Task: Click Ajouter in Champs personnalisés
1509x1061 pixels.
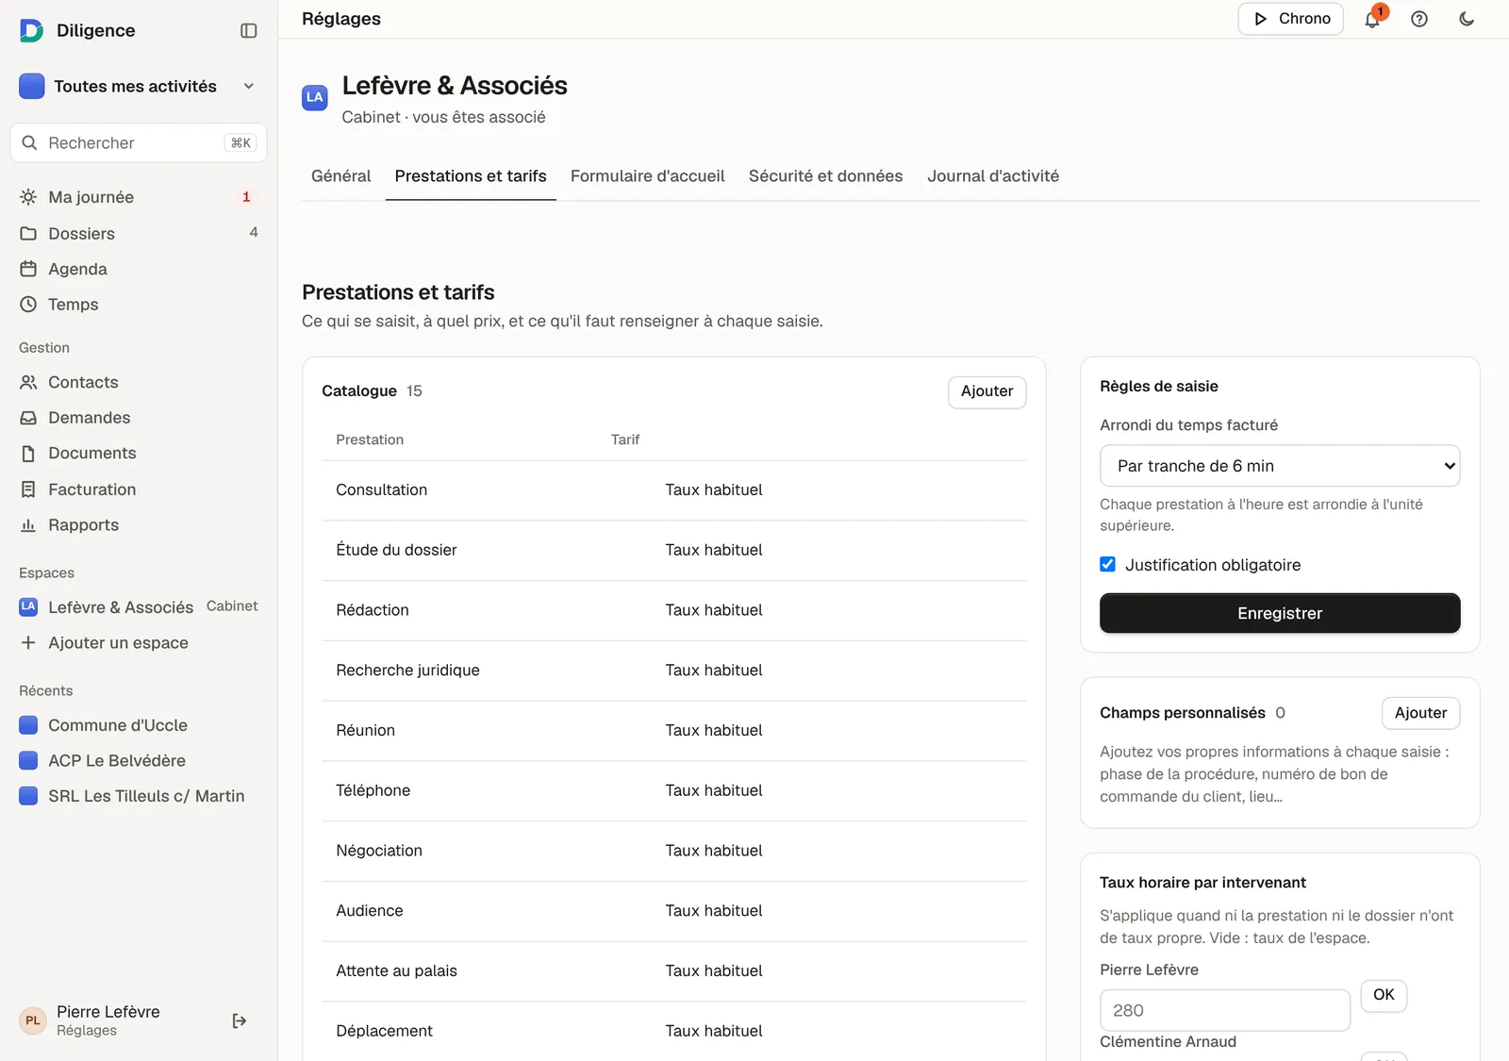Action: coord(1420,713)
